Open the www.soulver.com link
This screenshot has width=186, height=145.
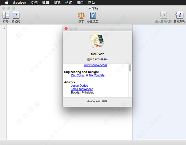coord(95,65)
